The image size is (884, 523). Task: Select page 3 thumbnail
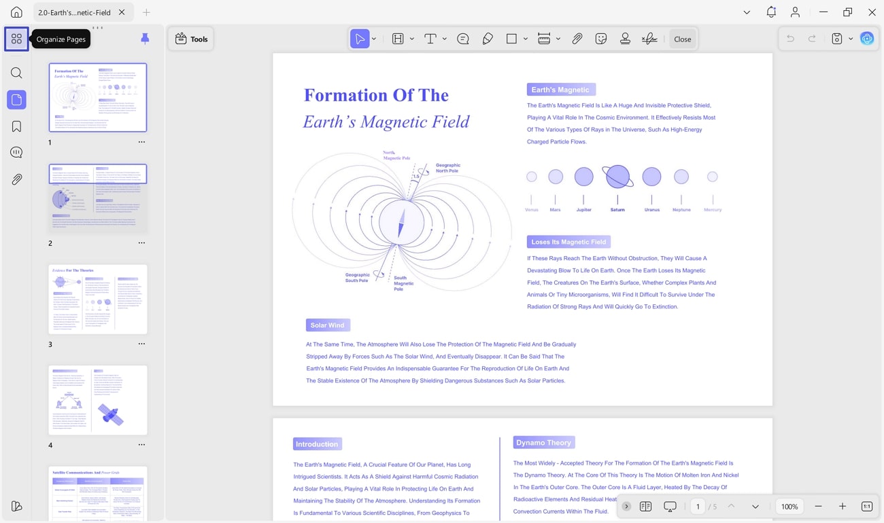pyautogui.click(x=98, y=300)
